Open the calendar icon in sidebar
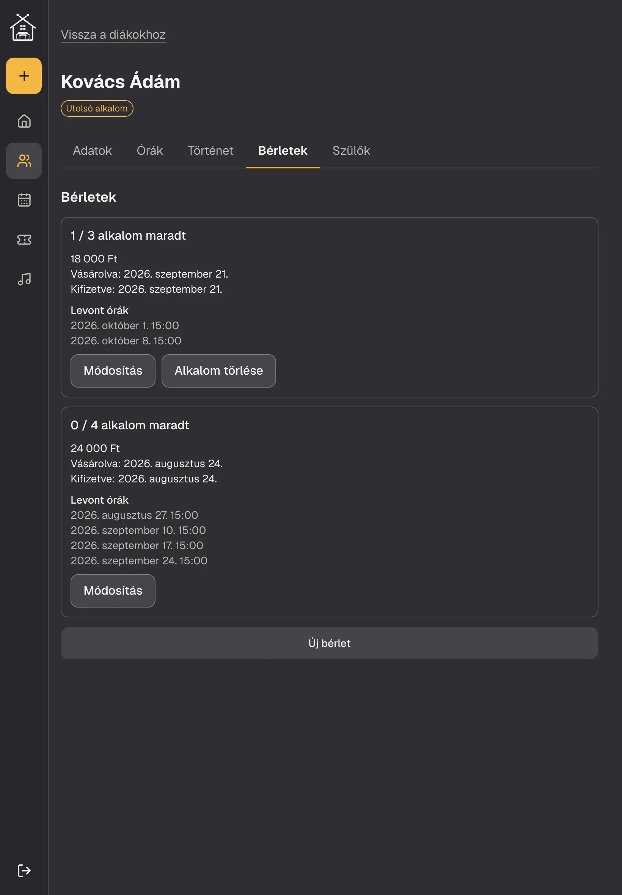 [x=24, y=200]
